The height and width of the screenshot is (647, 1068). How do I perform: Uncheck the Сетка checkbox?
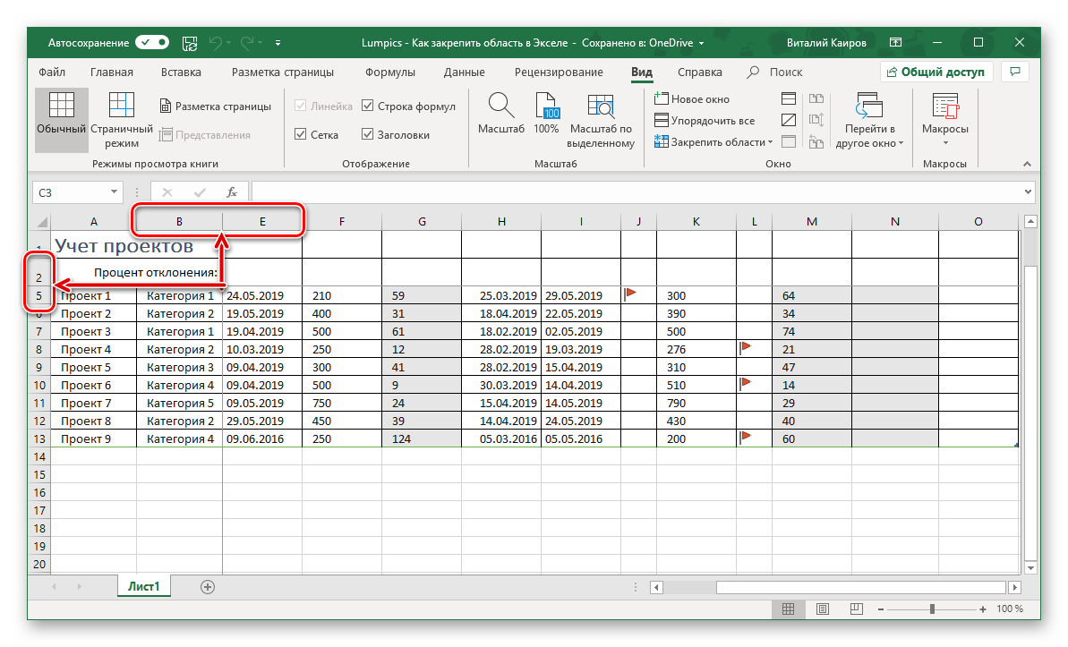coord(301,135)
